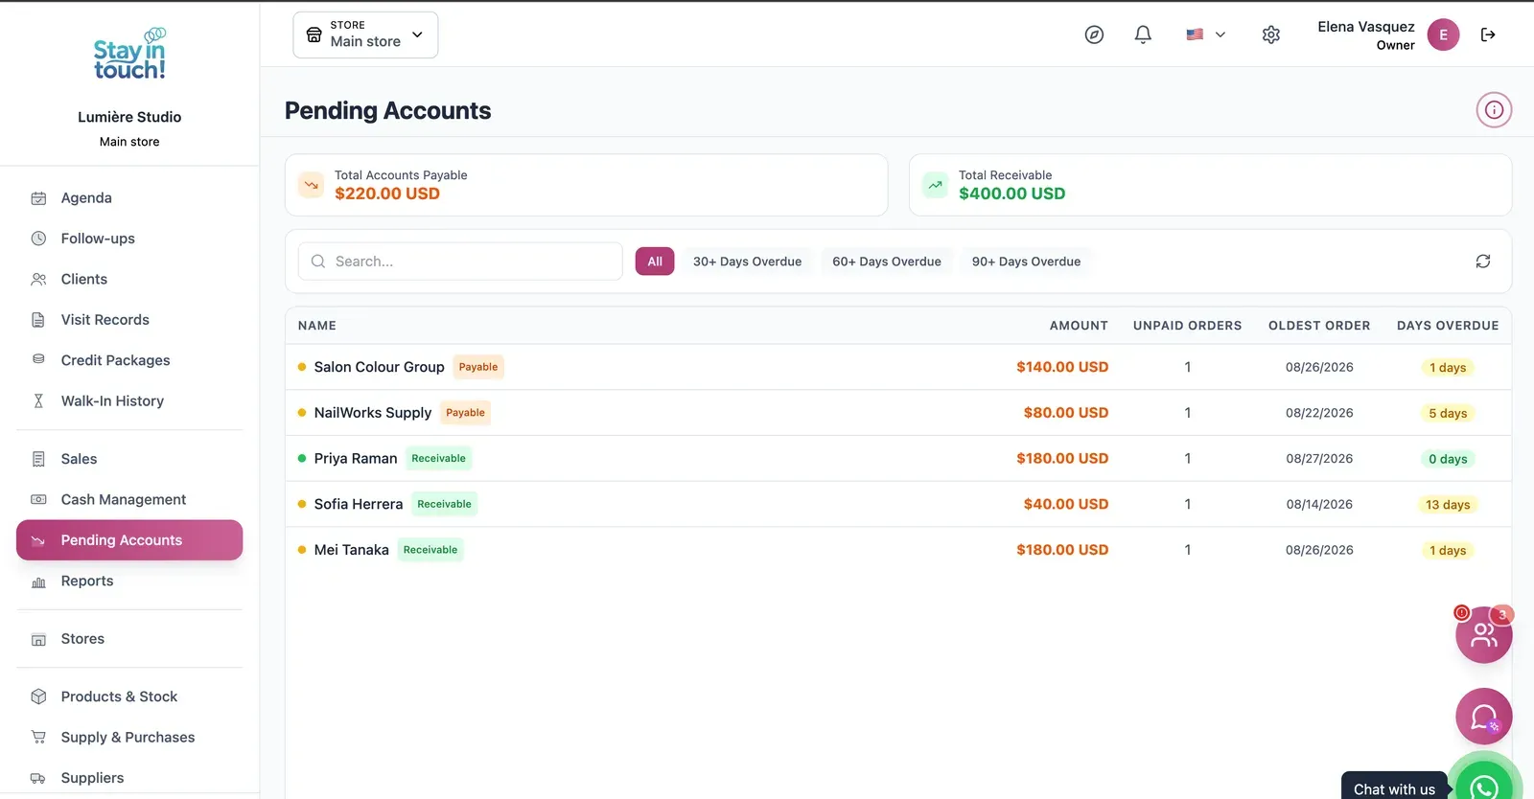Open the settings gear icon

coord(1271,34)
